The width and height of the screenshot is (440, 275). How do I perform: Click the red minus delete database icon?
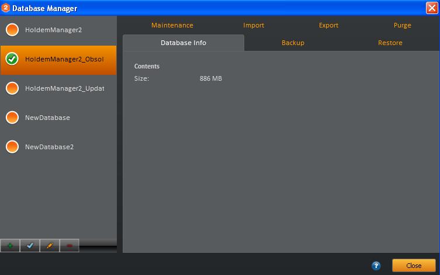tap(70, 246)
